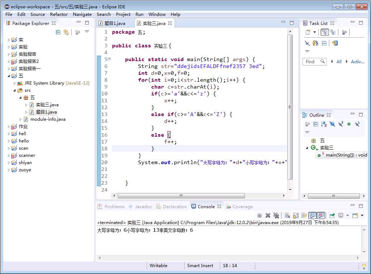Click Terminate button in Console
371x274 pixels.
259,215
